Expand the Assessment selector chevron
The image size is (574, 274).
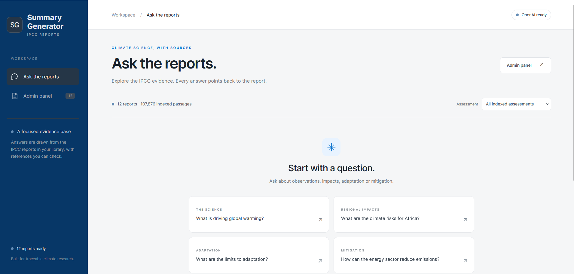(547, 104)
